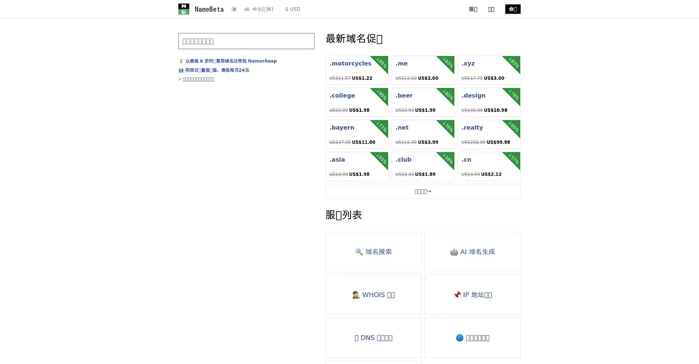This screenshot has width=699, height=364.
Task: Open the .net domain deal card
Action: (x=423, y=134)
